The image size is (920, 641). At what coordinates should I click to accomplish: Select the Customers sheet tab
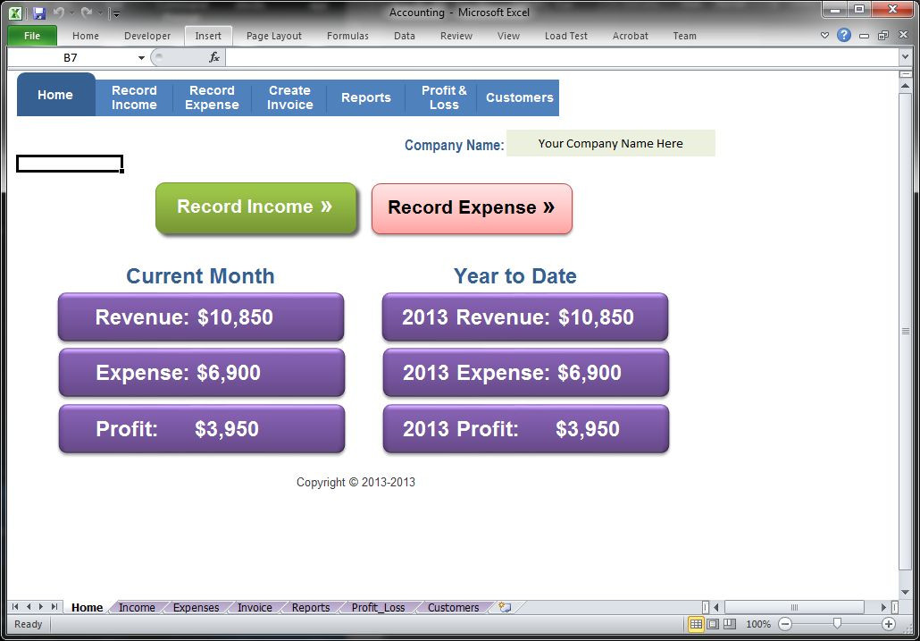point(453,608)
